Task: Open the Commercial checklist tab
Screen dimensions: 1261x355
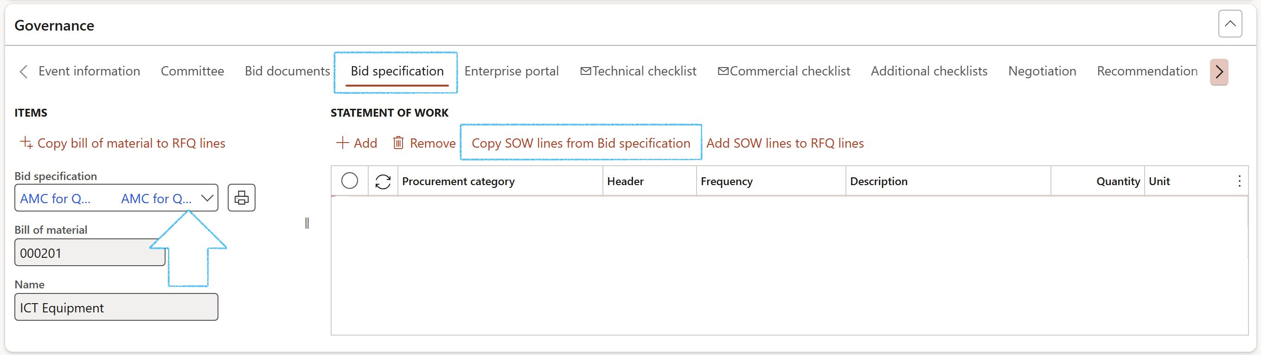Action: (784, 71)
